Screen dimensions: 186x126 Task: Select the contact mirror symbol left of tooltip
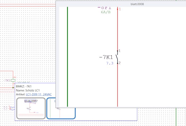[x=11, y=108]
